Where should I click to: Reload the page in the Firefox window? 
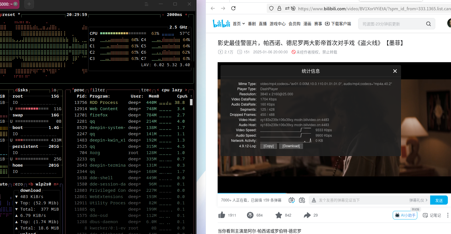coord(233,8)
